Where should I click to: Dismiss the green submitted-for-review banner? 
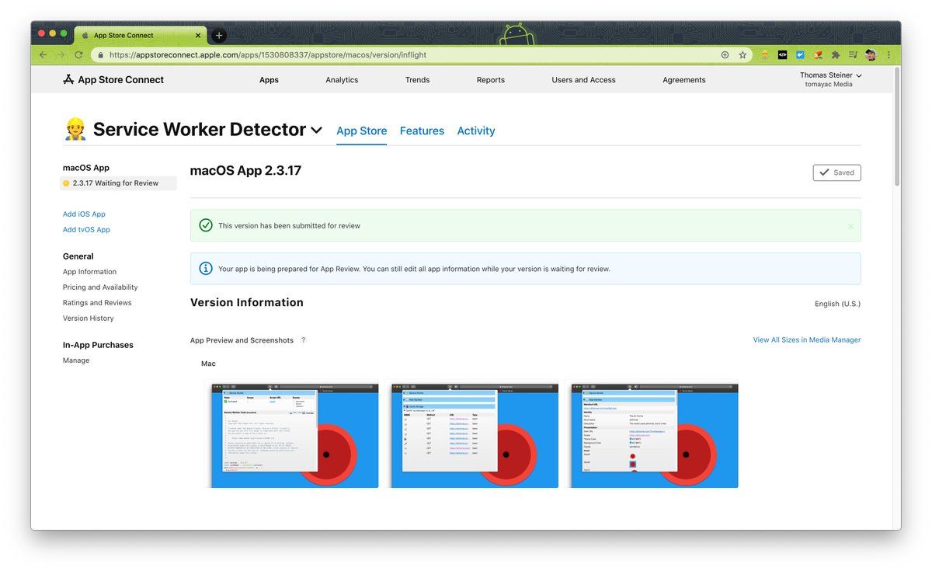[x=850, y=226]
